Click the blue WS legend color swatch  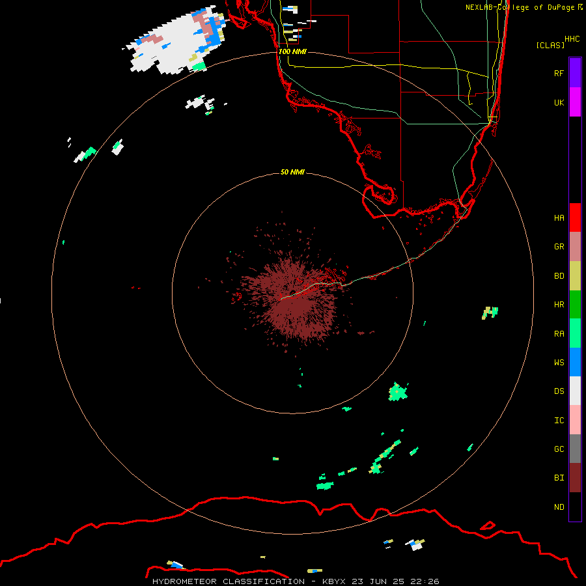coord(575,362)
